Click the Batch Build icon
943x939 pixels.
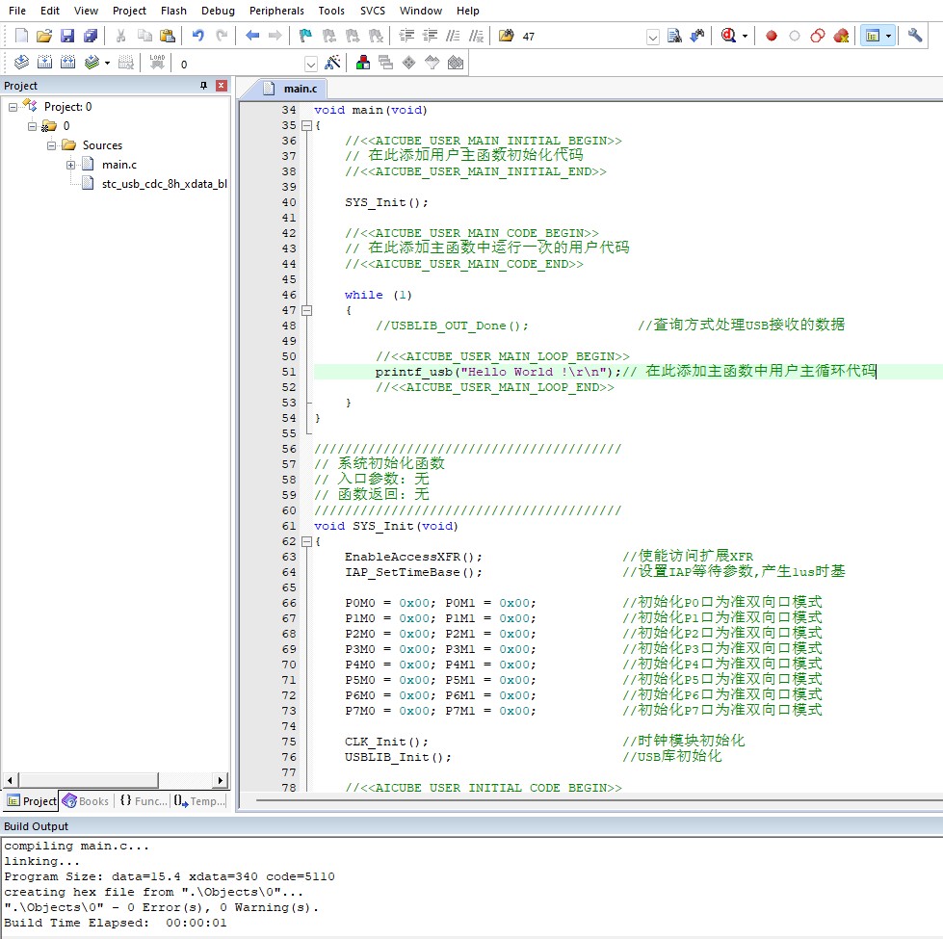[x=92, y=63]
